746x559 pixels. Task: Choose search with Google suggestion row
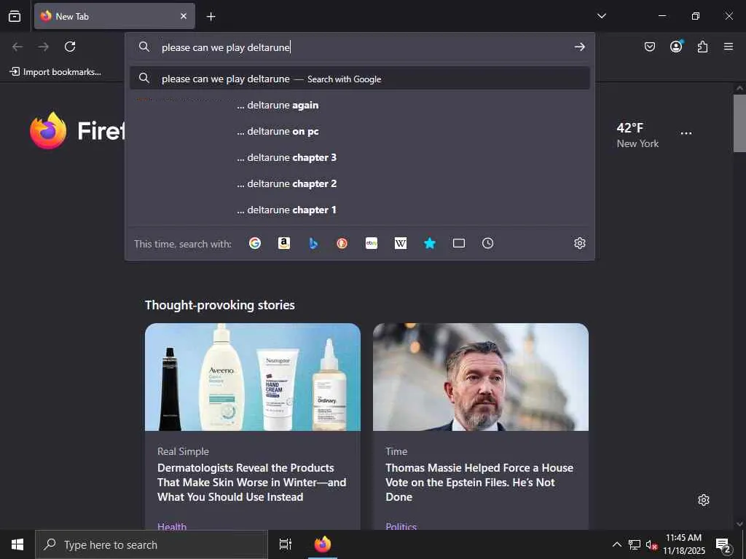(360, 79)
